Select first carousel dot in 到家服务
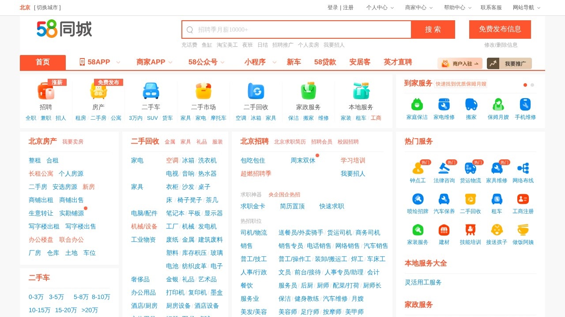 [x=525, y=85]
